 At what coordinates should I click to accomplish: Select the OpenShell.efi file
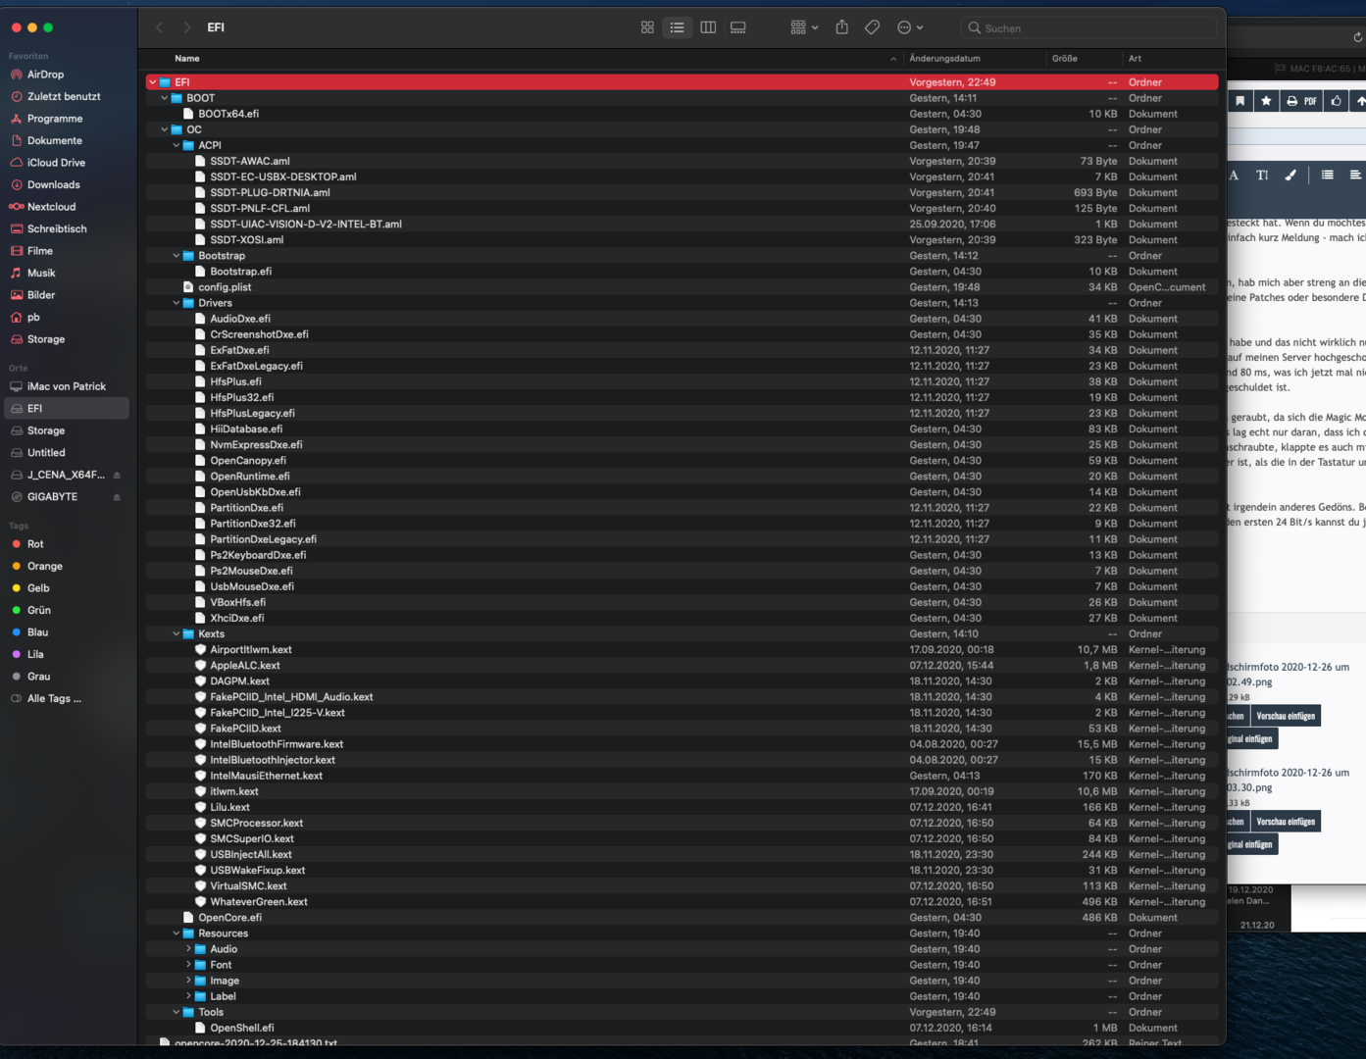point(683,1028)
